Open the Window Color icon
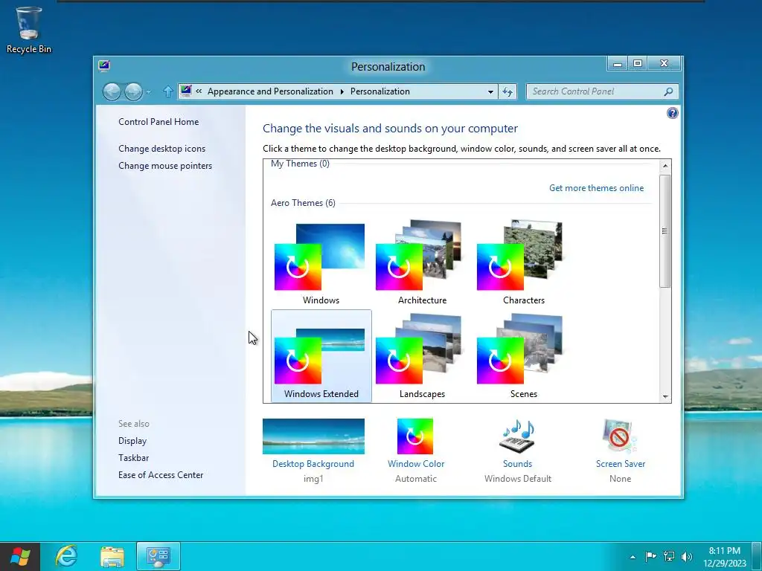Image resolution: width=762 pixels, height=571 pixels. click(415, 436)
